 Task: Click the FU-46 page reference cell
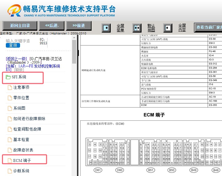pyautogui.click(x=215, y=51)
